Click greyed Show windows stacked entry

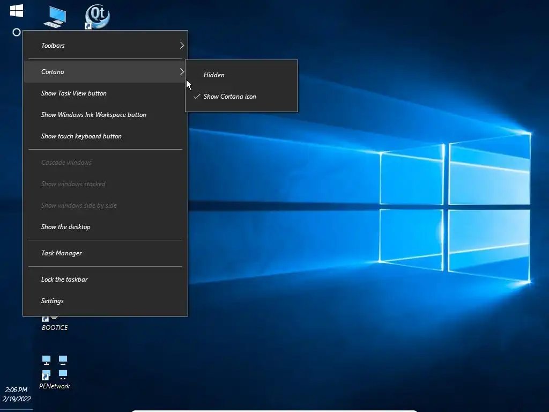(105, 183)
